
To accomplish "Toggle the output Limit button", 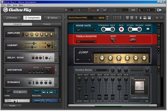I will (125, 10).
